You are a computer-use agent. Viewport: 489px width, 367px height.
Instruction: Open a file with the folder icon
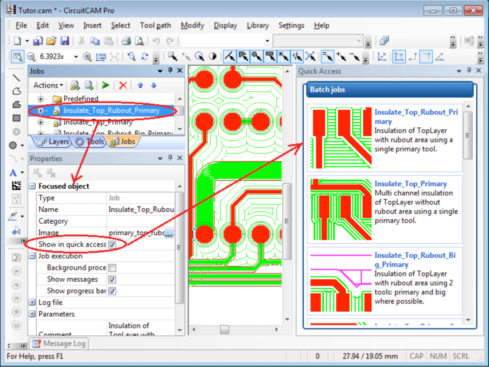pos(51,41)
